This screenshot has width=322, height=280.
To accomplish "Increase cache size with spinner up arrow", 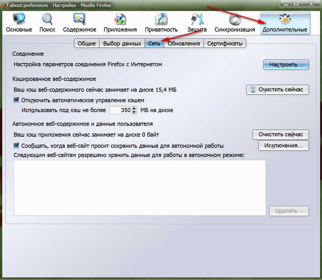I will tap(134, 108).
